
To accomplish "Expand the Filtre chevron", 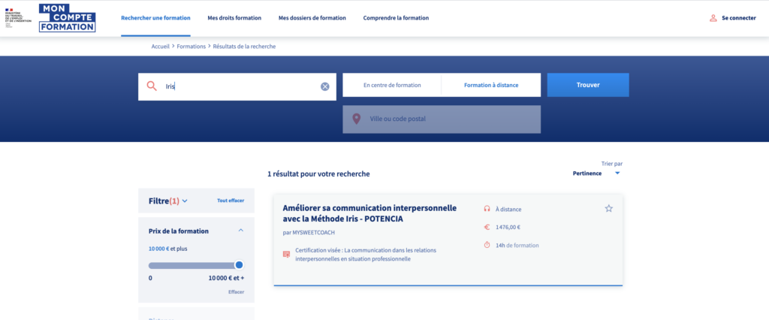I will pos(185,201).
